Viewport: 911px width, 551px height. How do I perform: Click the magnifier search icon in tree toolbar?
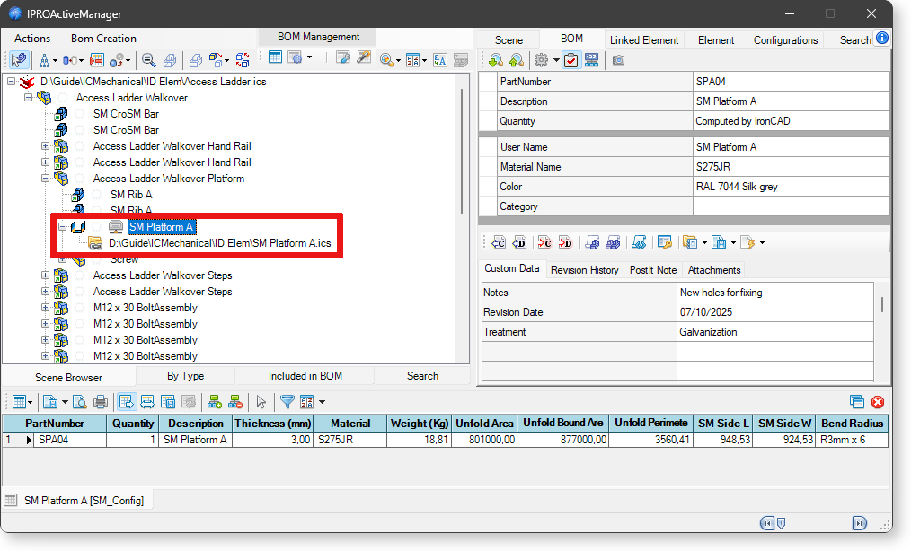[x=149, y=60]
